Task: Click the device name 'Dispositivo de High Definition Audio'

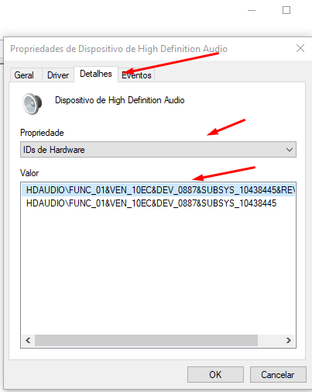Action: click(x=120, y=100)
